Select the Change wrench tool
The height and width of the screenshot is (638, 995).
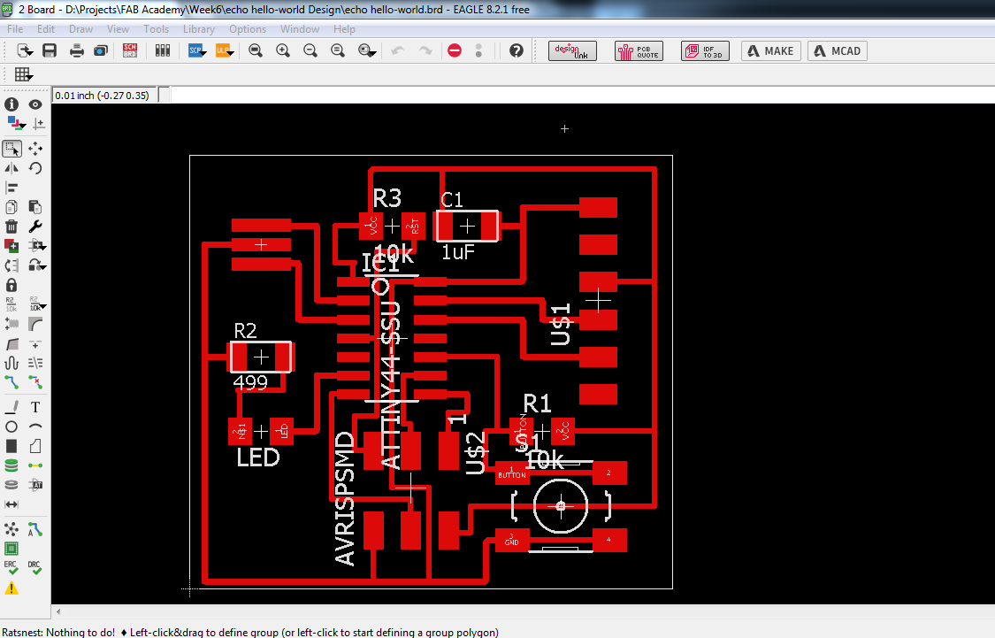click(x=35, y=227)
